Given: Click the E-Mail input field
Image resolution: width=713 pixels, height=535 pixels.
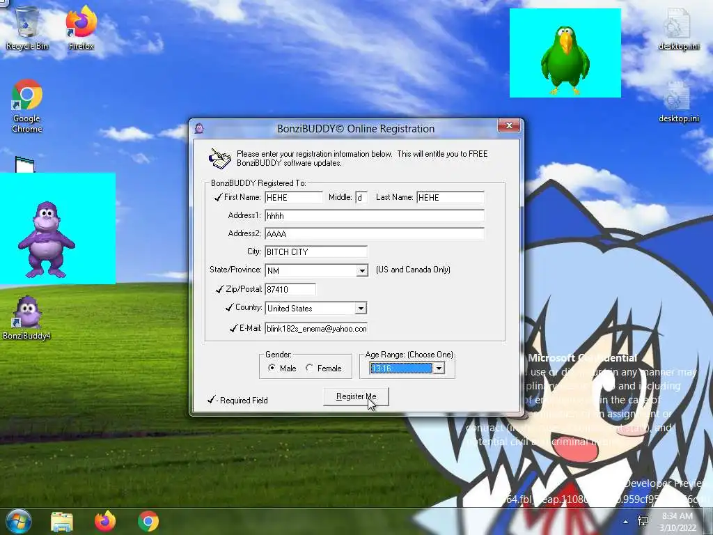Looking at the screenshot, I should (316, 329).
